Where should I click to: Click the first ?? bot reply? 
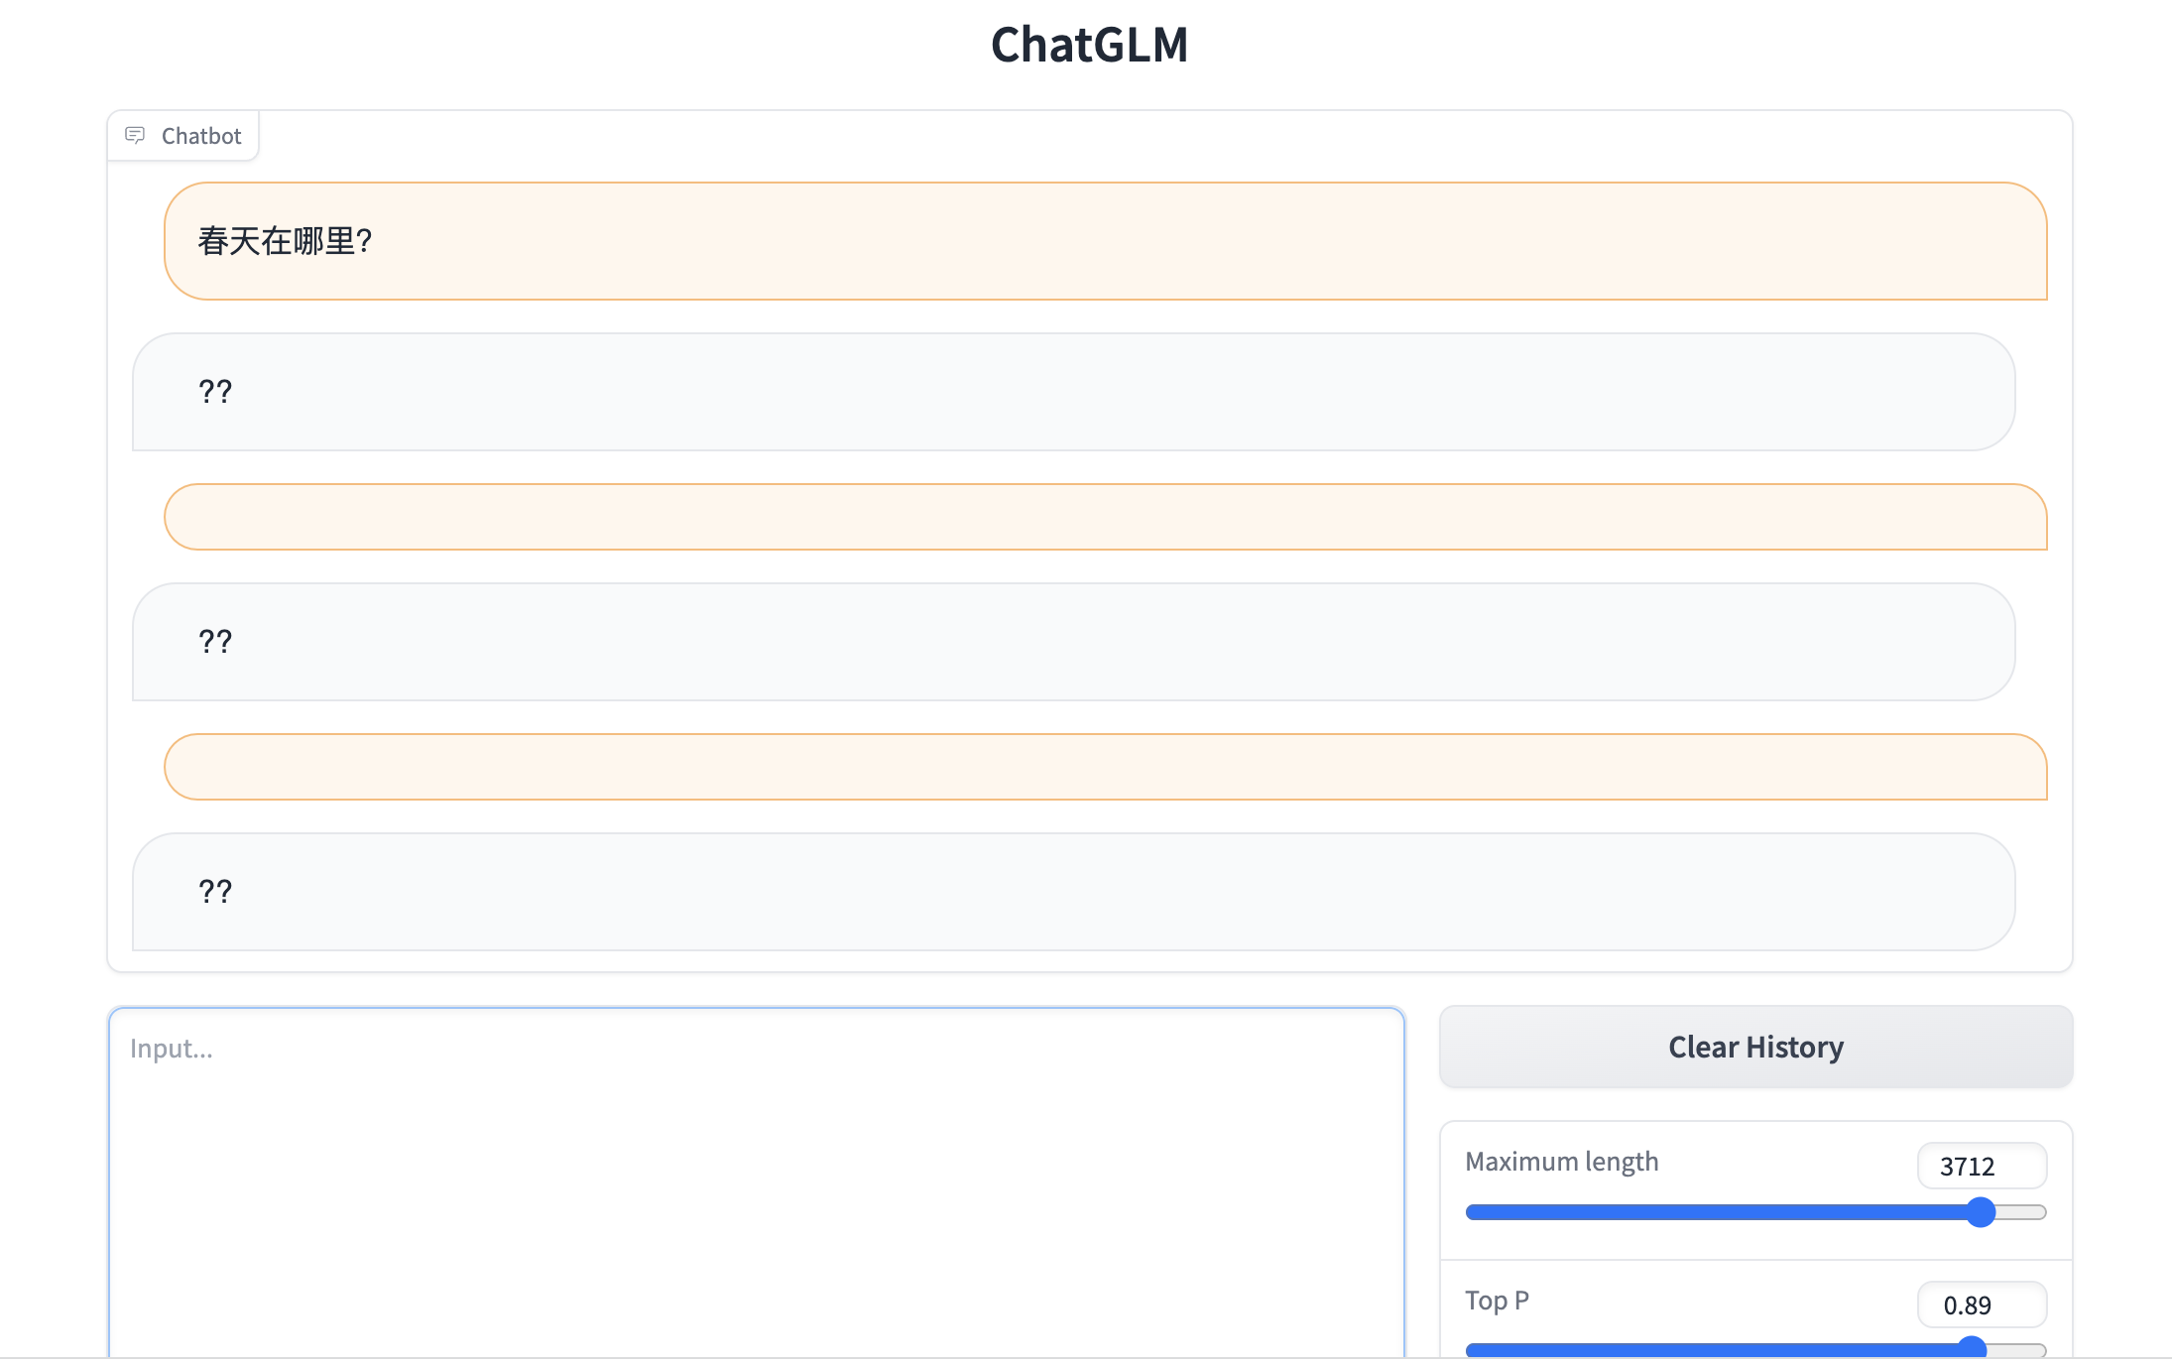(x=215, y=392)
